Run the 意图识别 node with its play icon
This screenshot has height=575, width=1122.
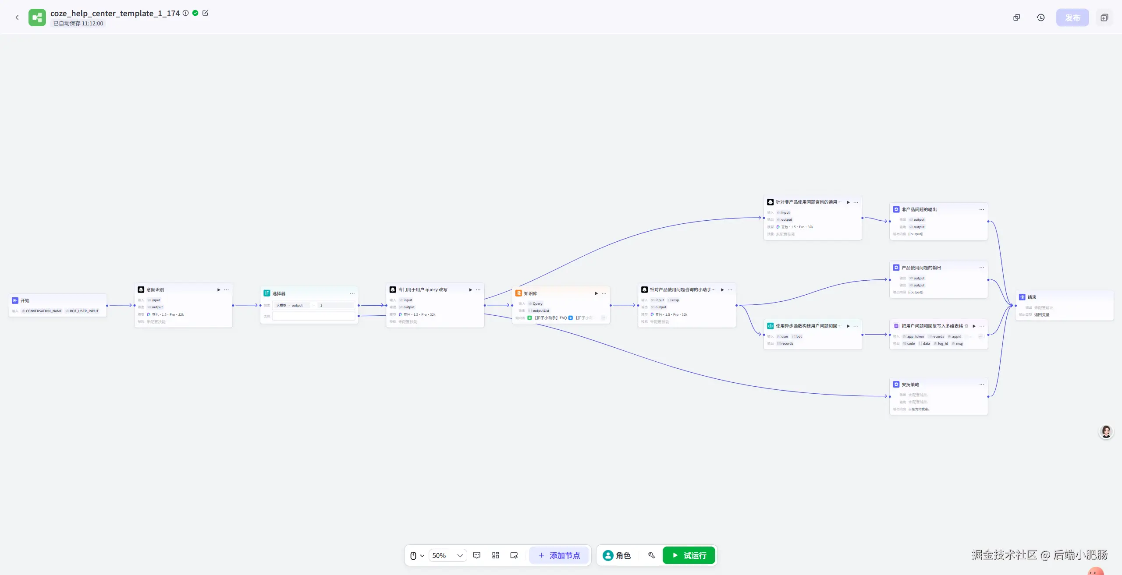[x=219, y=289]
